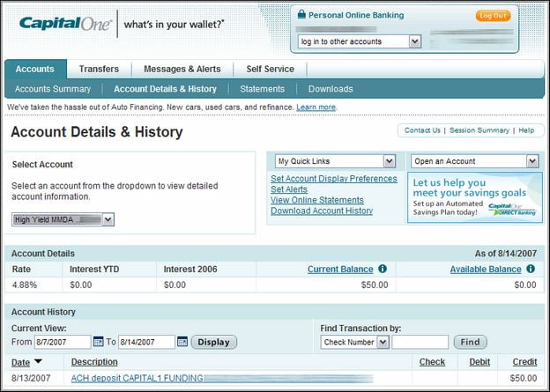Sort by the Credit column header
This screenshot has height=392, width=550.
point(524,362)
